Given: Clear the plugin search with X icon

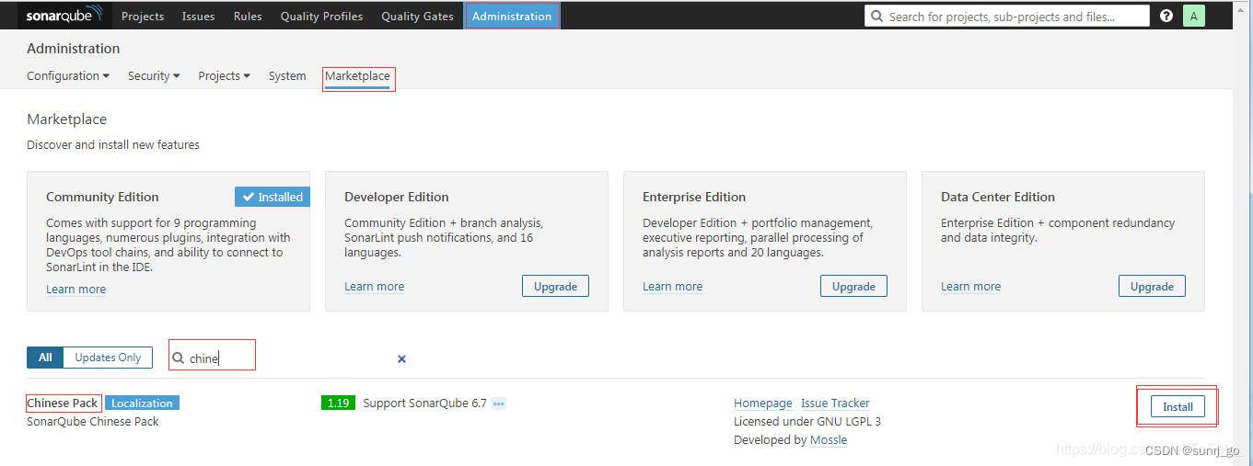Looking at the screenshot, I should [401, 358].
